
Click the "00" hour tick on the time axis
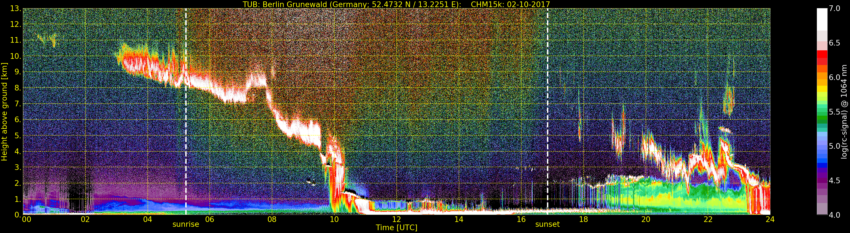[26, 219]
